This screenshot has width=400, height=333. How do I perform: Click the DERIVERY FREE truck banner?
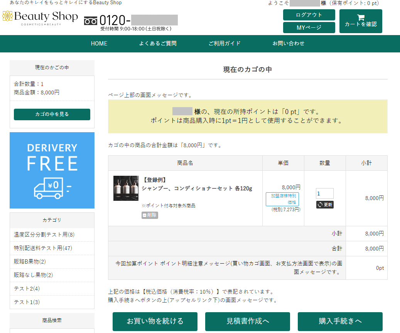[x=52, y=170]
